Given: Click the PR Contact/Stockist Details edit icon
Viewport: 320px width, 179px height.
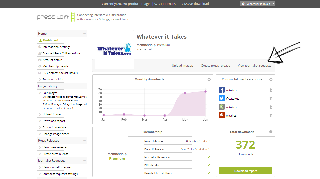Looking at the screenshot, I should click(x=40, y=73).
